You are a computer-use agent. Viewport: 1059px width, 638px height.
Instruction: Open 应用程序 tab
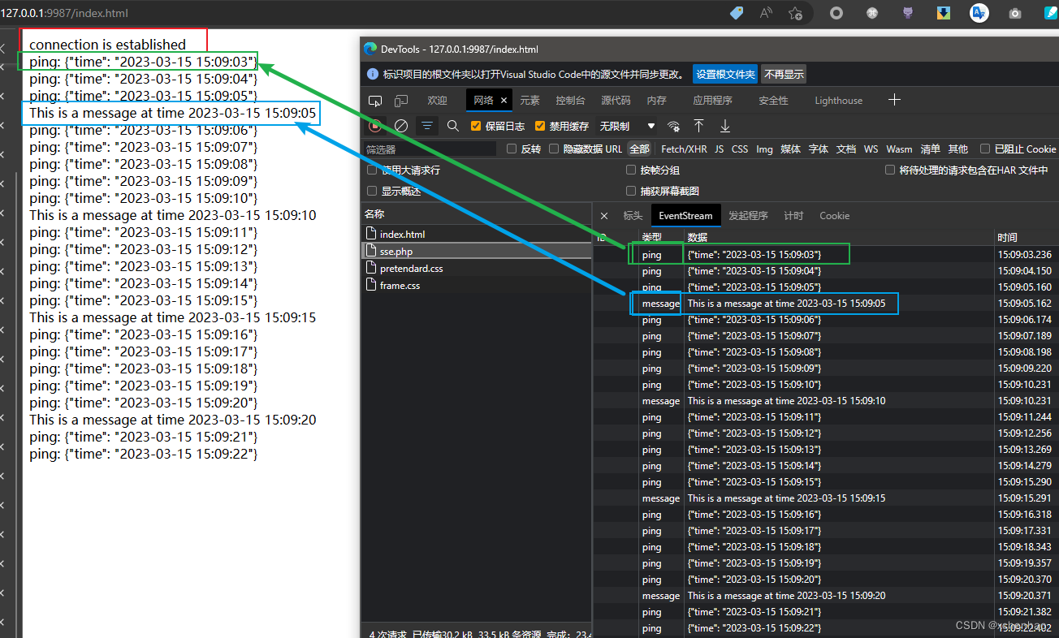coord(712,101)
